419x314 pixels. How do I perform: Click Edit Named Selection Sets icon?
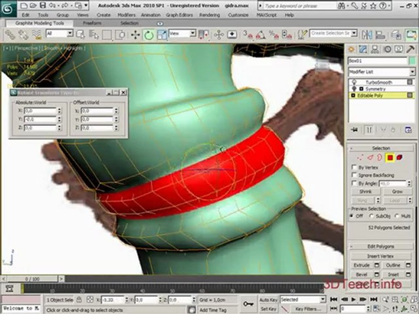pos(303,35)
